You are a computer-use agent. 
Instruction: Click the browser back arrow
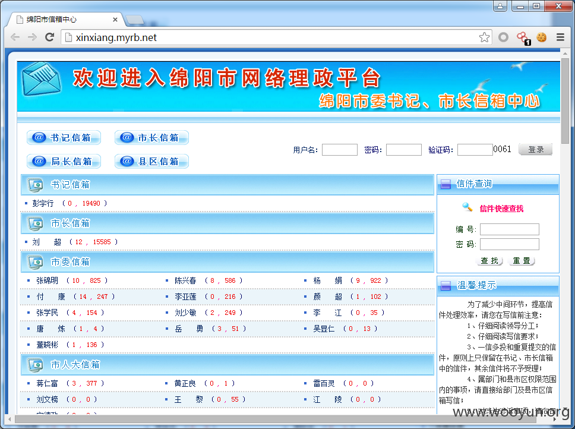(15, 37)
